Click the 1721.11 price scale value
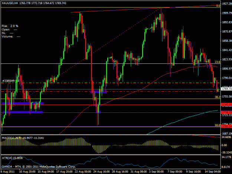This screenshot has width=232, height=174. 227,115
